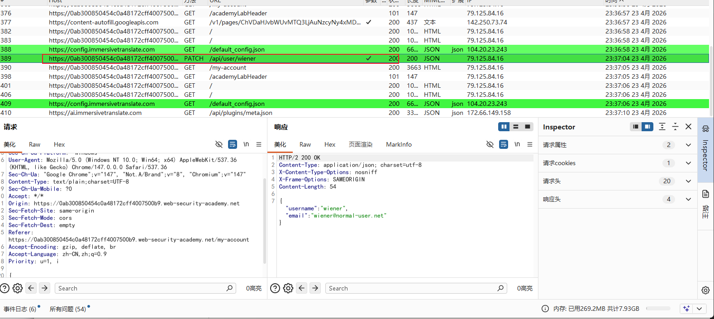The width and height of the screenshot is (714, 319).
Task: Select side-by-side request/response layout
Action: tap(504, 127)
